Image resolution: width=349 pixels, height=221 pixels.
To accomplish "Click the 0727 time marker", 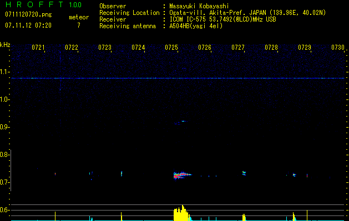I will pyautogui.click(x=238, y=48).
